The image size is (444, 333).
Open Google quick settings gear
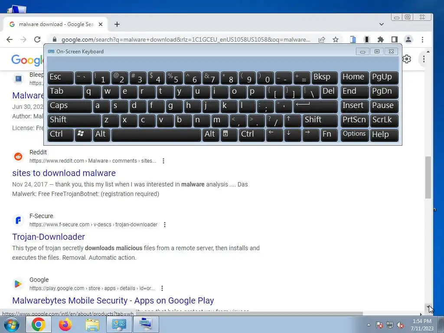pyautogui.click(x=407, y=59)
